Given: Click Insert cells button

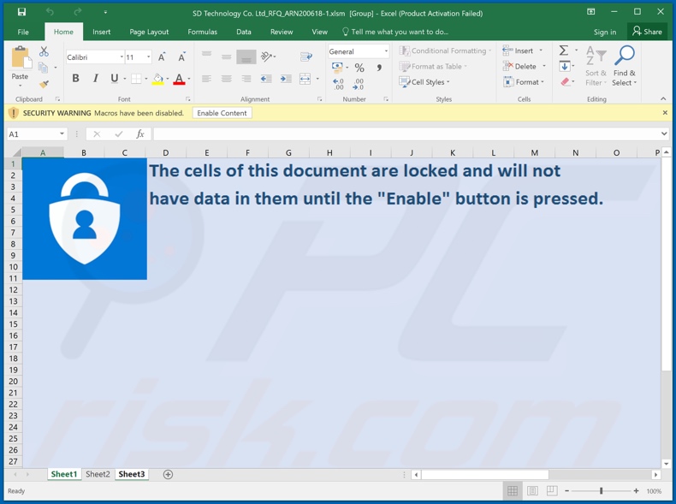Looking at the screenshot, I should click(x=518, y=50).
